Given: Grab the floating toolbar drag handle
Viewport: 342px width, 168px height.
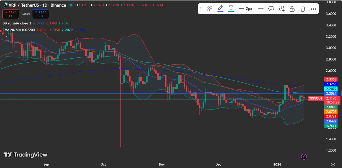Looking at the screenshot, I should coord(201,9).
